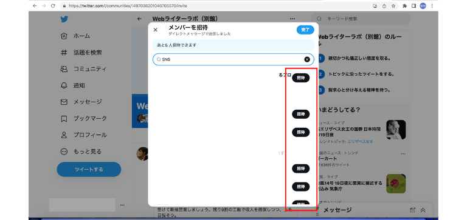Image resolution: width=467 pixels, height=220 pixels.
Task: Focus the SNS member search field
Action: 233,59
